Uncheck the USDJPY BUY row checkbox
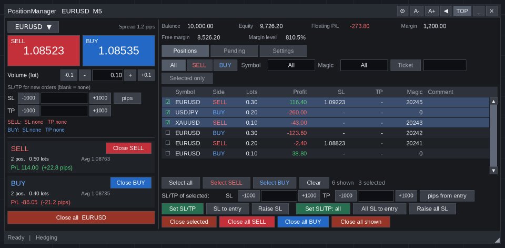Screen dimensions: 505x248 [x=168, y=112]
